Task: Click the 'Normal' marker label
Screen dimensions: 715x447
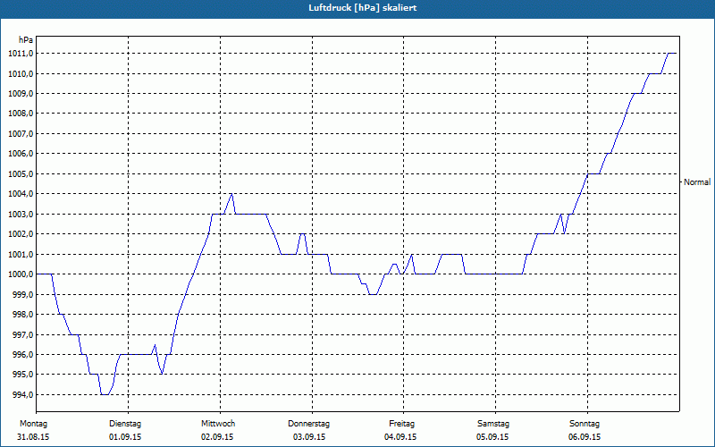Action: [x=697, y=182]
